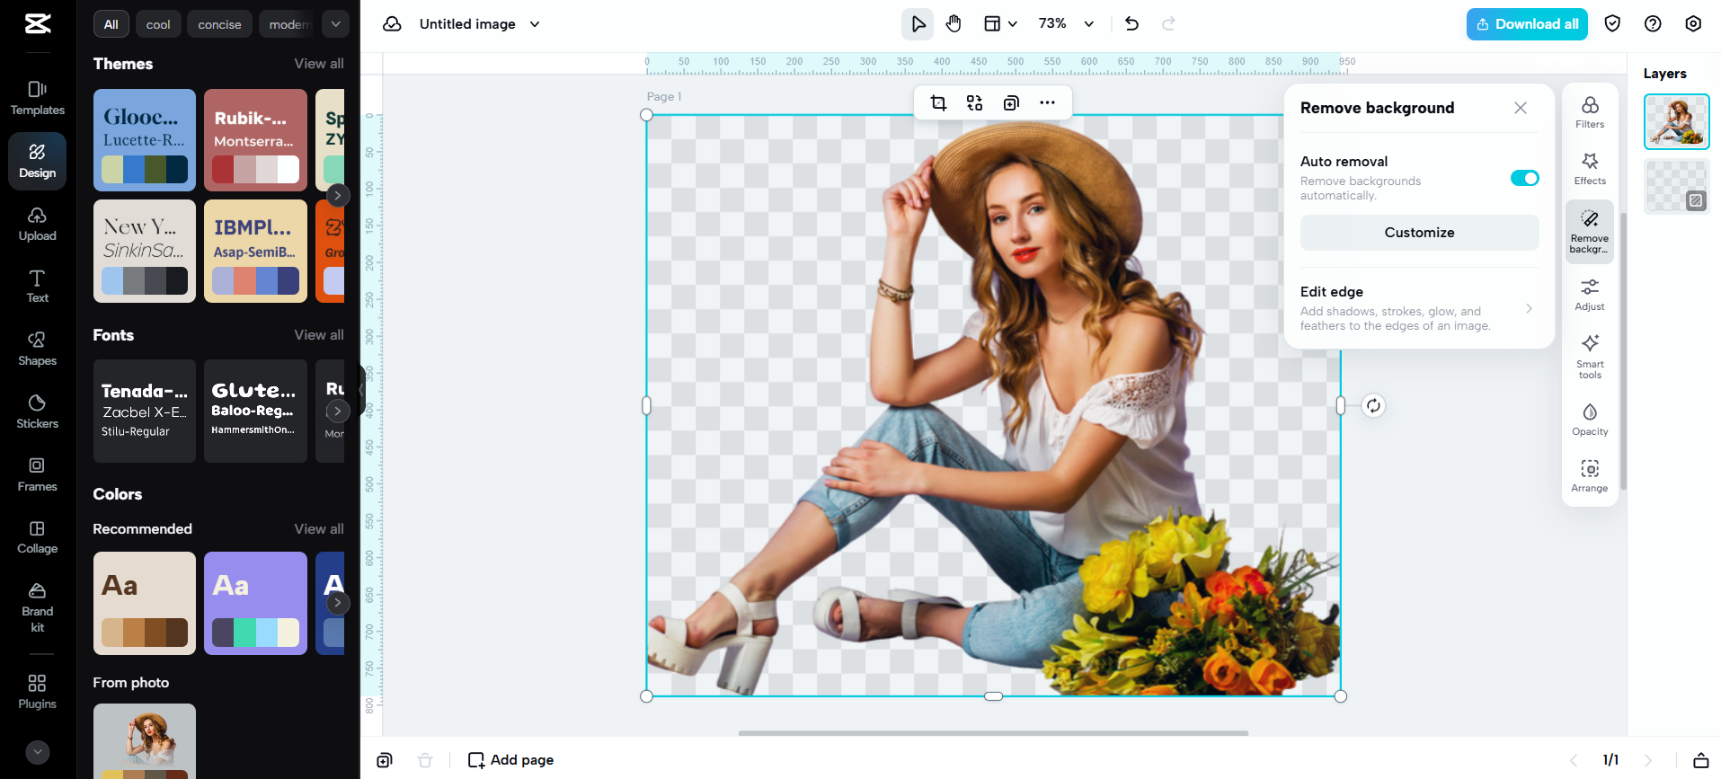Click the crop icon above image
The width and height of the screenshot is (1721, 779).
(x=938, y=102)
